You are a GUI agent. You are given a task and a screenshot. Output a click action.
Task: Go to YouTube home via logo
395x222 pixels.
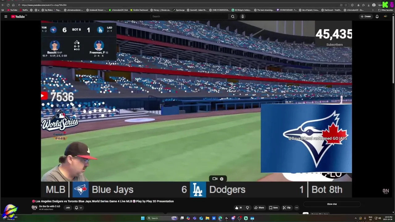[18, 17]
